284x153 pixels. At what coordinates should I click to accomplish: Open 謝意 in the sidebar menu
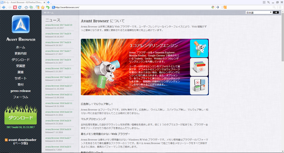coord(20,72)
